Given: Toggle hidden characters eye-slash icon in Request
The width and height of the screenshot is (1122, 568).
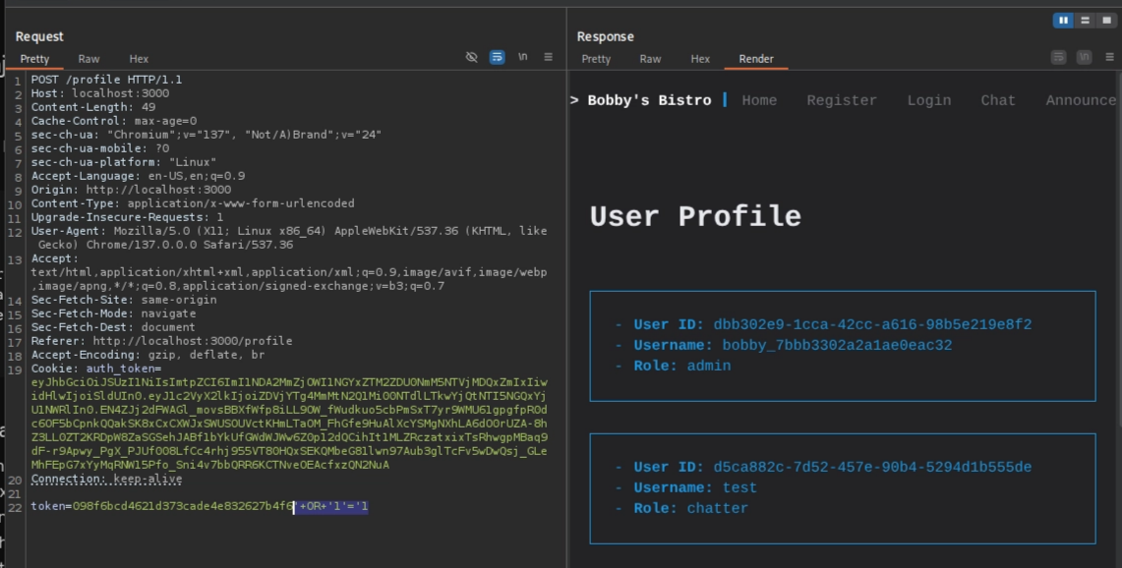Looking at the screenshot, I should (x=472, y=57).
